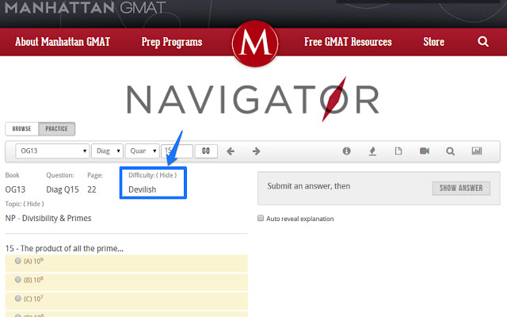
Task: Click the Navigator logo title
Action: pyautogui.click(x=253, y=99)
